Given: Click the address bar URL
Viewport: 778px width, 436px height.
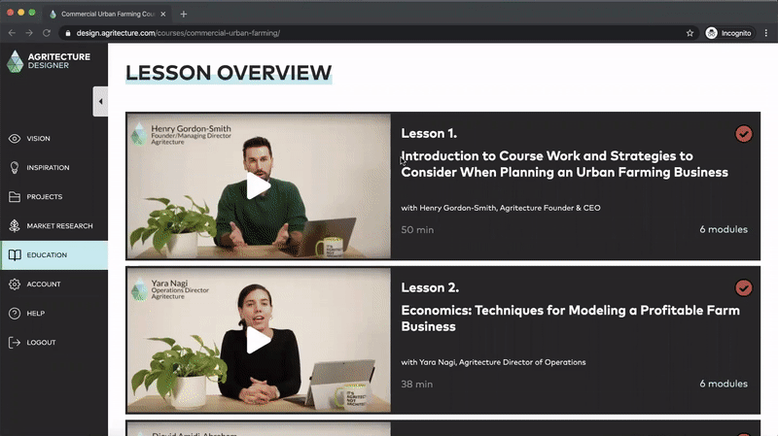Looking at the screenshot, I should coord(178,33).
